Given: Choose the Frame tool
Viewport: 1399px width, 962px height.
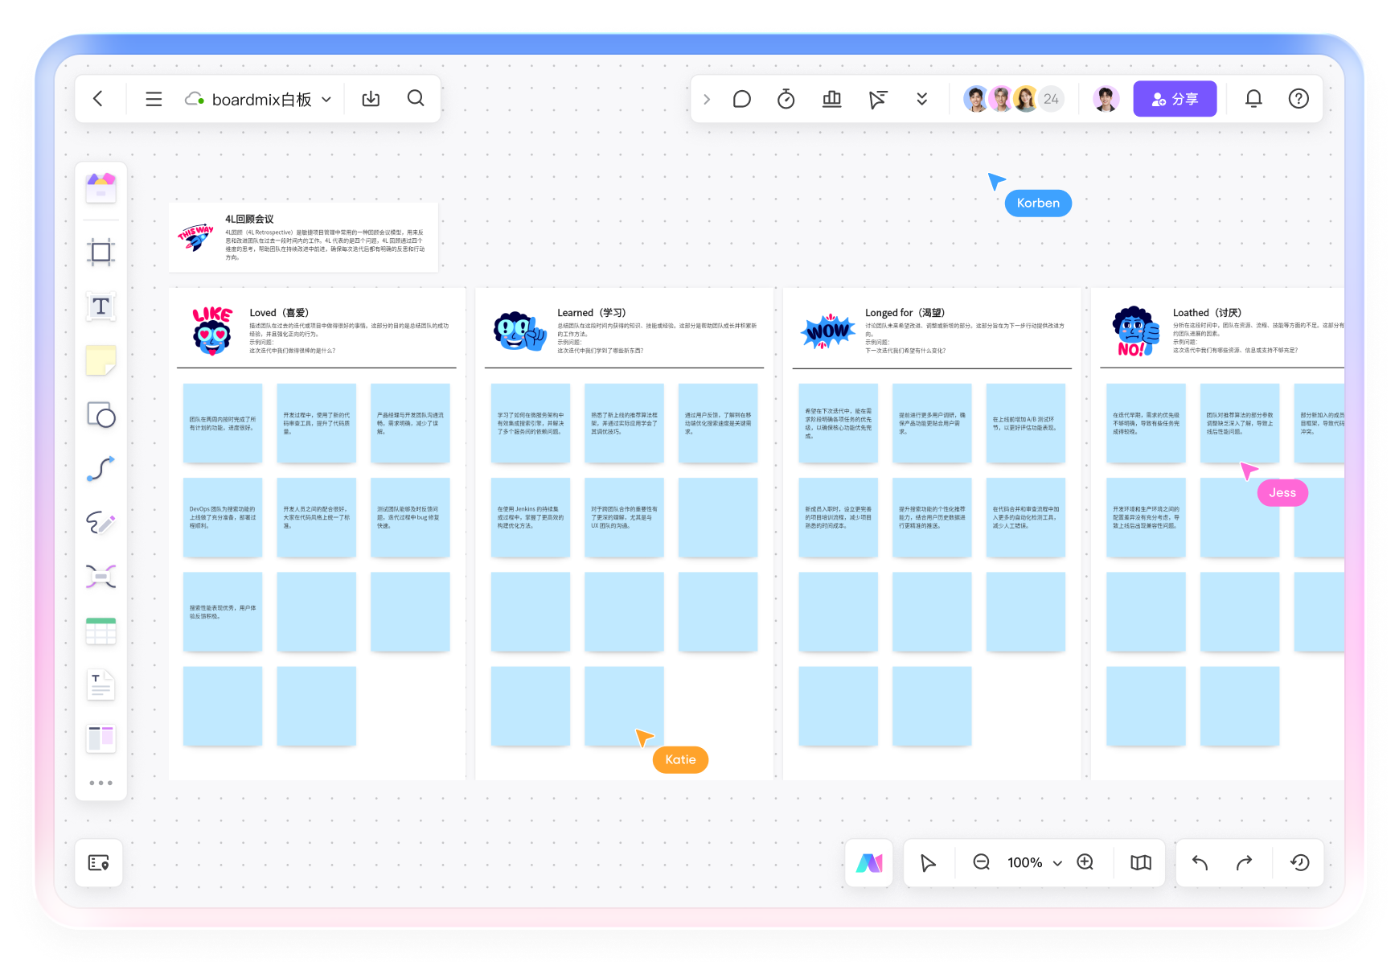Looking at the screenshot, I should pos(101,253).
